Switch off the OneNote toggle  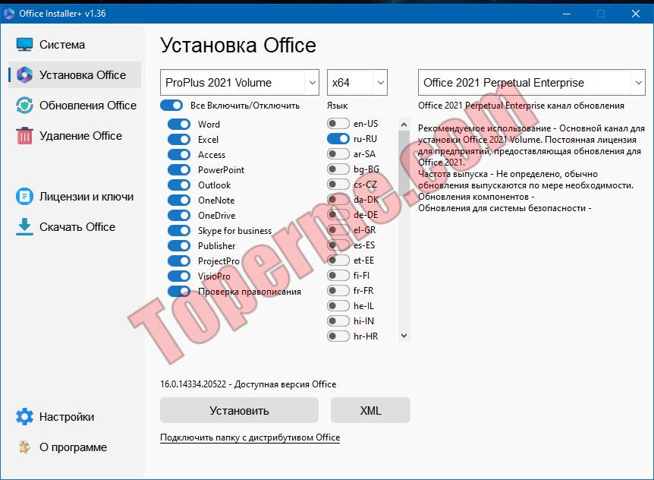coord(179,201)
